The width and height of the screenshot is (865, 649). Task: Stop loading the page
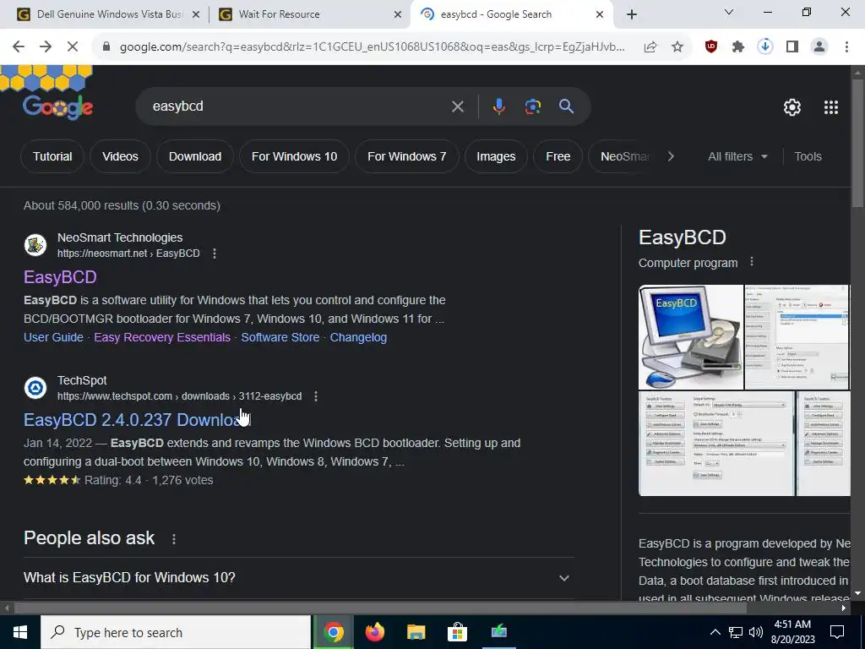[x=73, y=47]
